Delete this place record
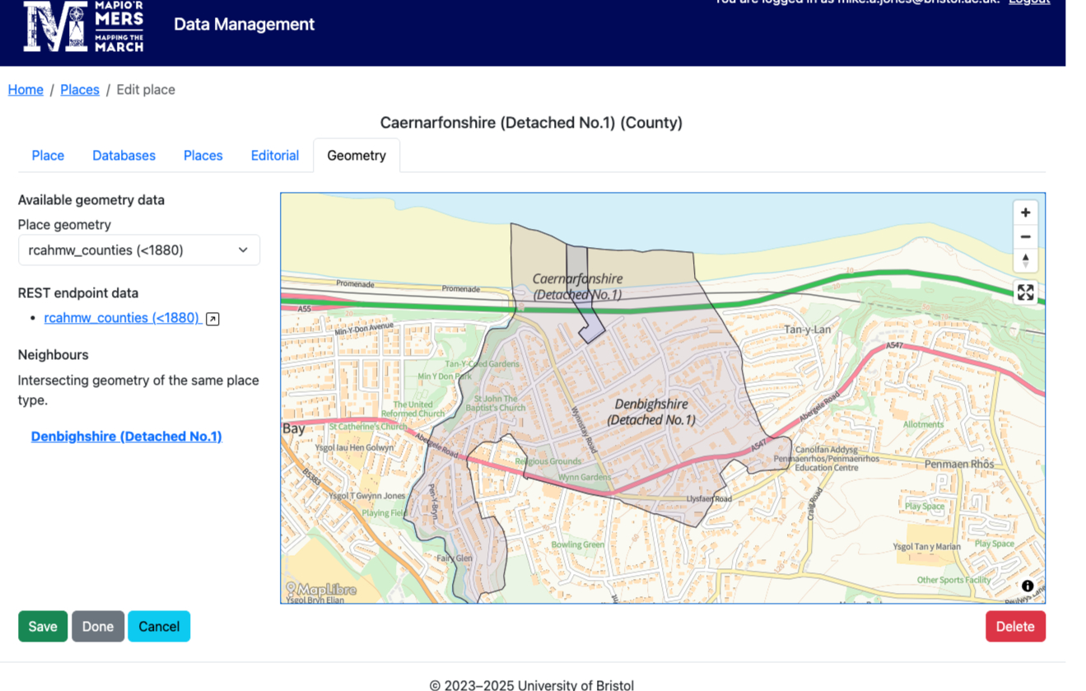Screen dimensions: 1086x691 coord(1014,627)
